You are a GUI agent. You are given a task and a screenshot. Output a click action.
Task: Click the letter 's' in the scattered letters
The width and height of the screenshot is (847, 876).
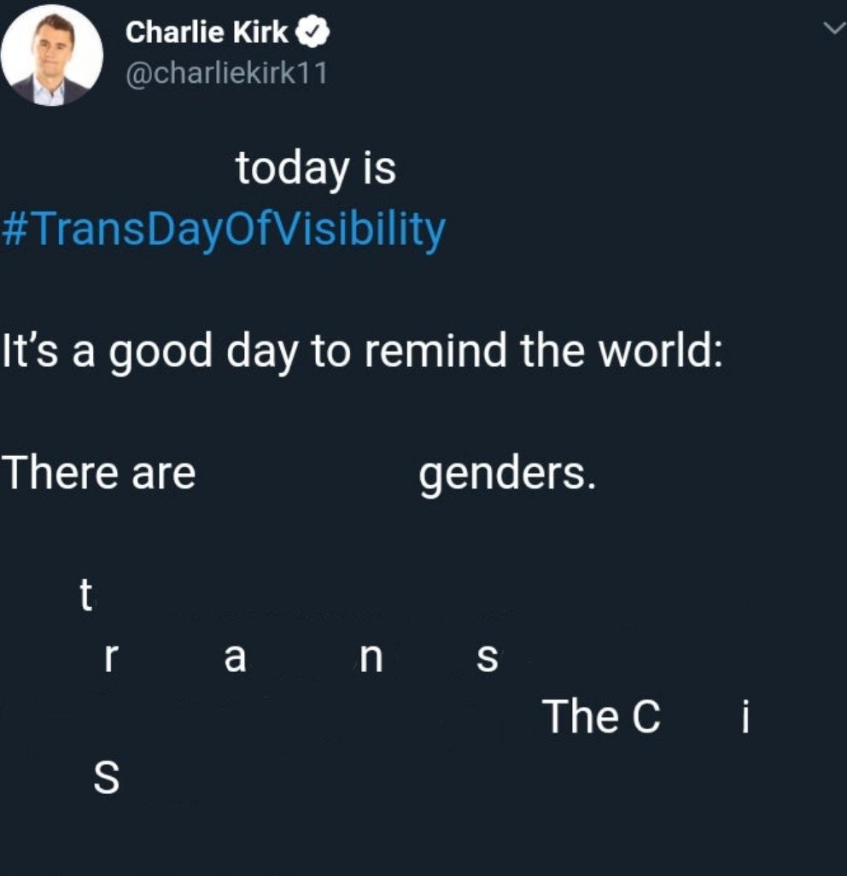488,657
